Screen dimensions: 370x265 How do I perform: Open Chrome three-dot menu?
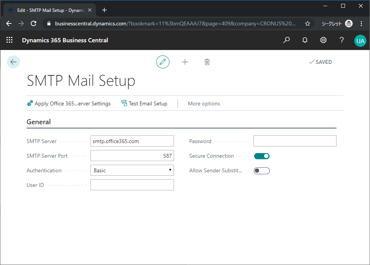pyautogui.click(x=361, y=23)
